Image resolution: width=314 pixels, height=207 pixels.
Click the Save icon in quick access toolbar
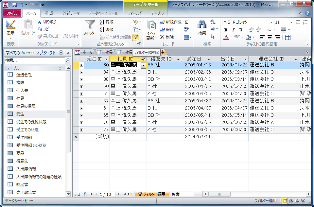coord(14,5)
